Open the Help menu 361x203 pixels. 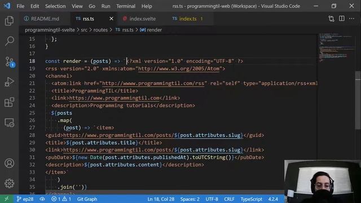pyautogui.click(x=147, y=6)
